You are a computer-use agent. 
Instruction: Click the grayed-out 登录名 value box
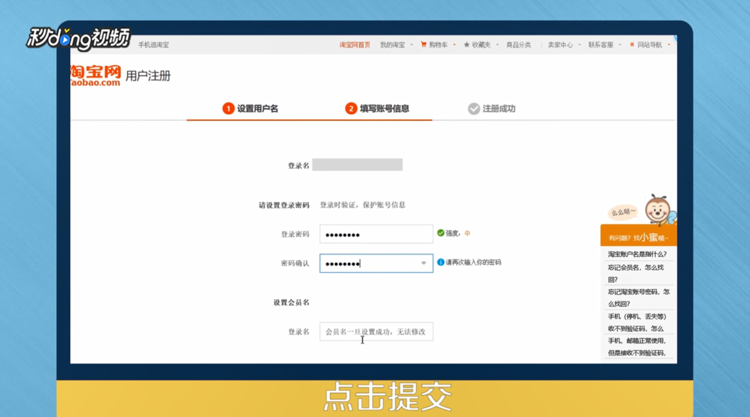(357, 165)
